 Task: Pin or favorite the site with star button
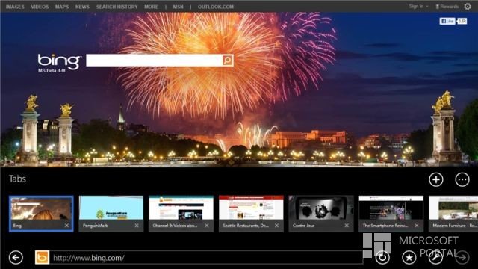tap(409, 257)
